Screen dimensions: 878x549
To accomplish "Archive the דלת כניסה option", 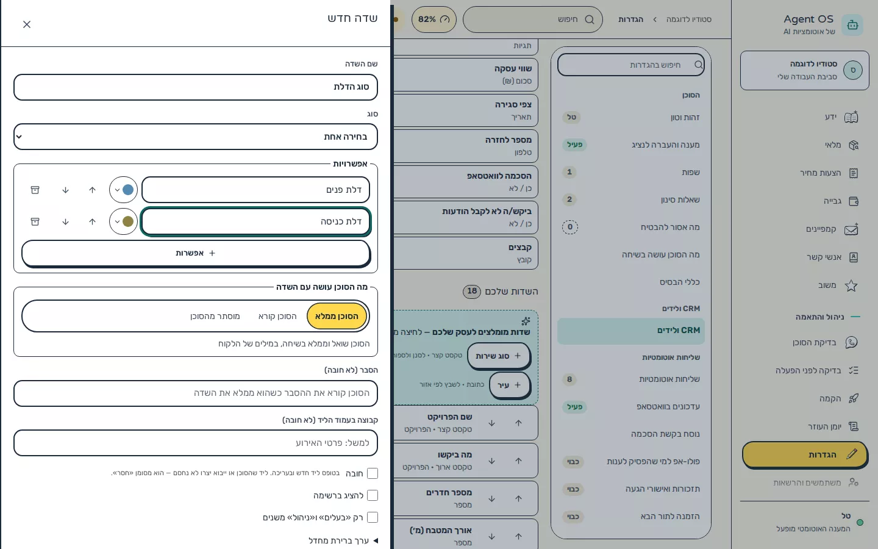I will coord(35,221).
